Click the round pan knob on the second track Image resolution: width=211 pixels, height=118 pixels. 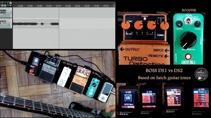[x=2, y=23]
